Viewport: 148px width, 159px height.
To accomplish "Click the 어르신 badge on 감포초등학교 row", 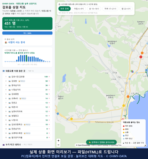I will coord(27,125).
